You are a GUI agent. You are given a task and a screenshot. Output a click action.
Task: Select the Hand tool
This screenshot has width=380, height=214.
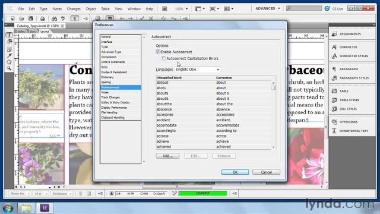coord(9,62)
